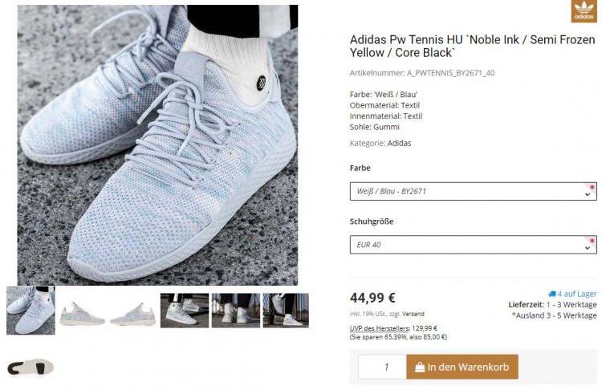Click the shopping bag icon on cart button
Image resolution: width=602 pixels, height=390 pixels.
[x=420, y=368]
